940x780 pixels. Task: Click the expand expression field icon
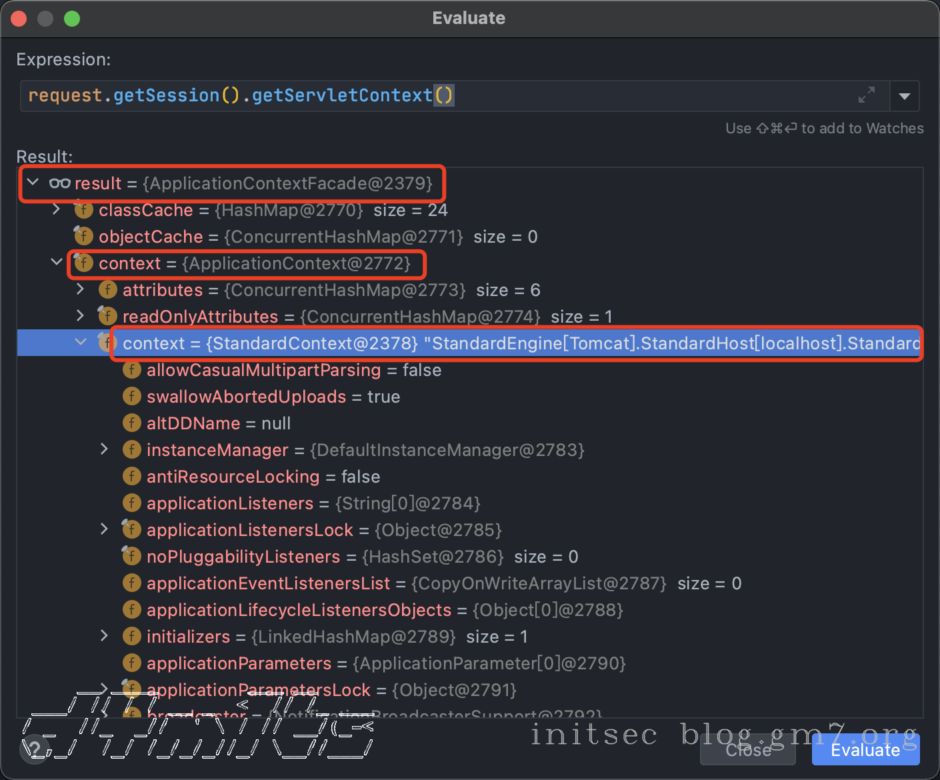tap(866, 95)
